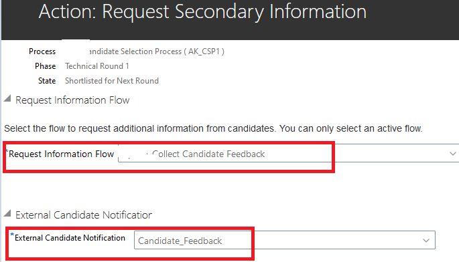Click the required asterisk by Request Information Flow
The height and width of the screenshot is (262, 459).
click(x=7, y=150)
